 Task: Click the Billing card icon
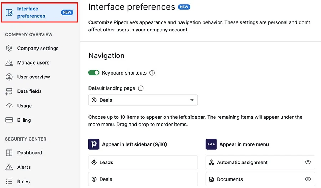point(9,120)
